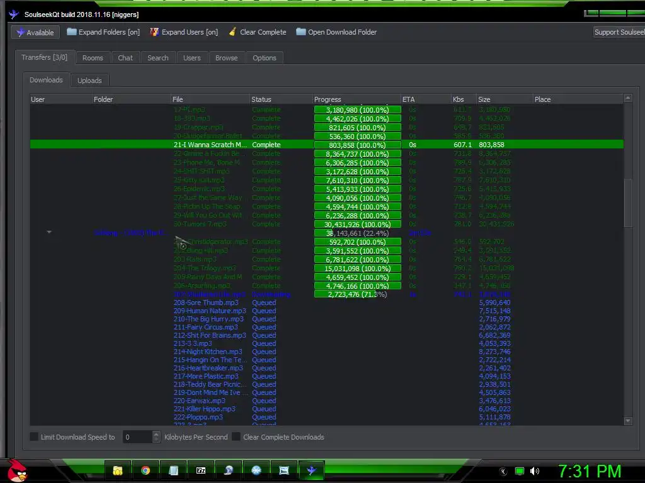Increase speed limit with stepper arrow
Viewport: 645px width, 483px height.
click(x=156, y=434)
